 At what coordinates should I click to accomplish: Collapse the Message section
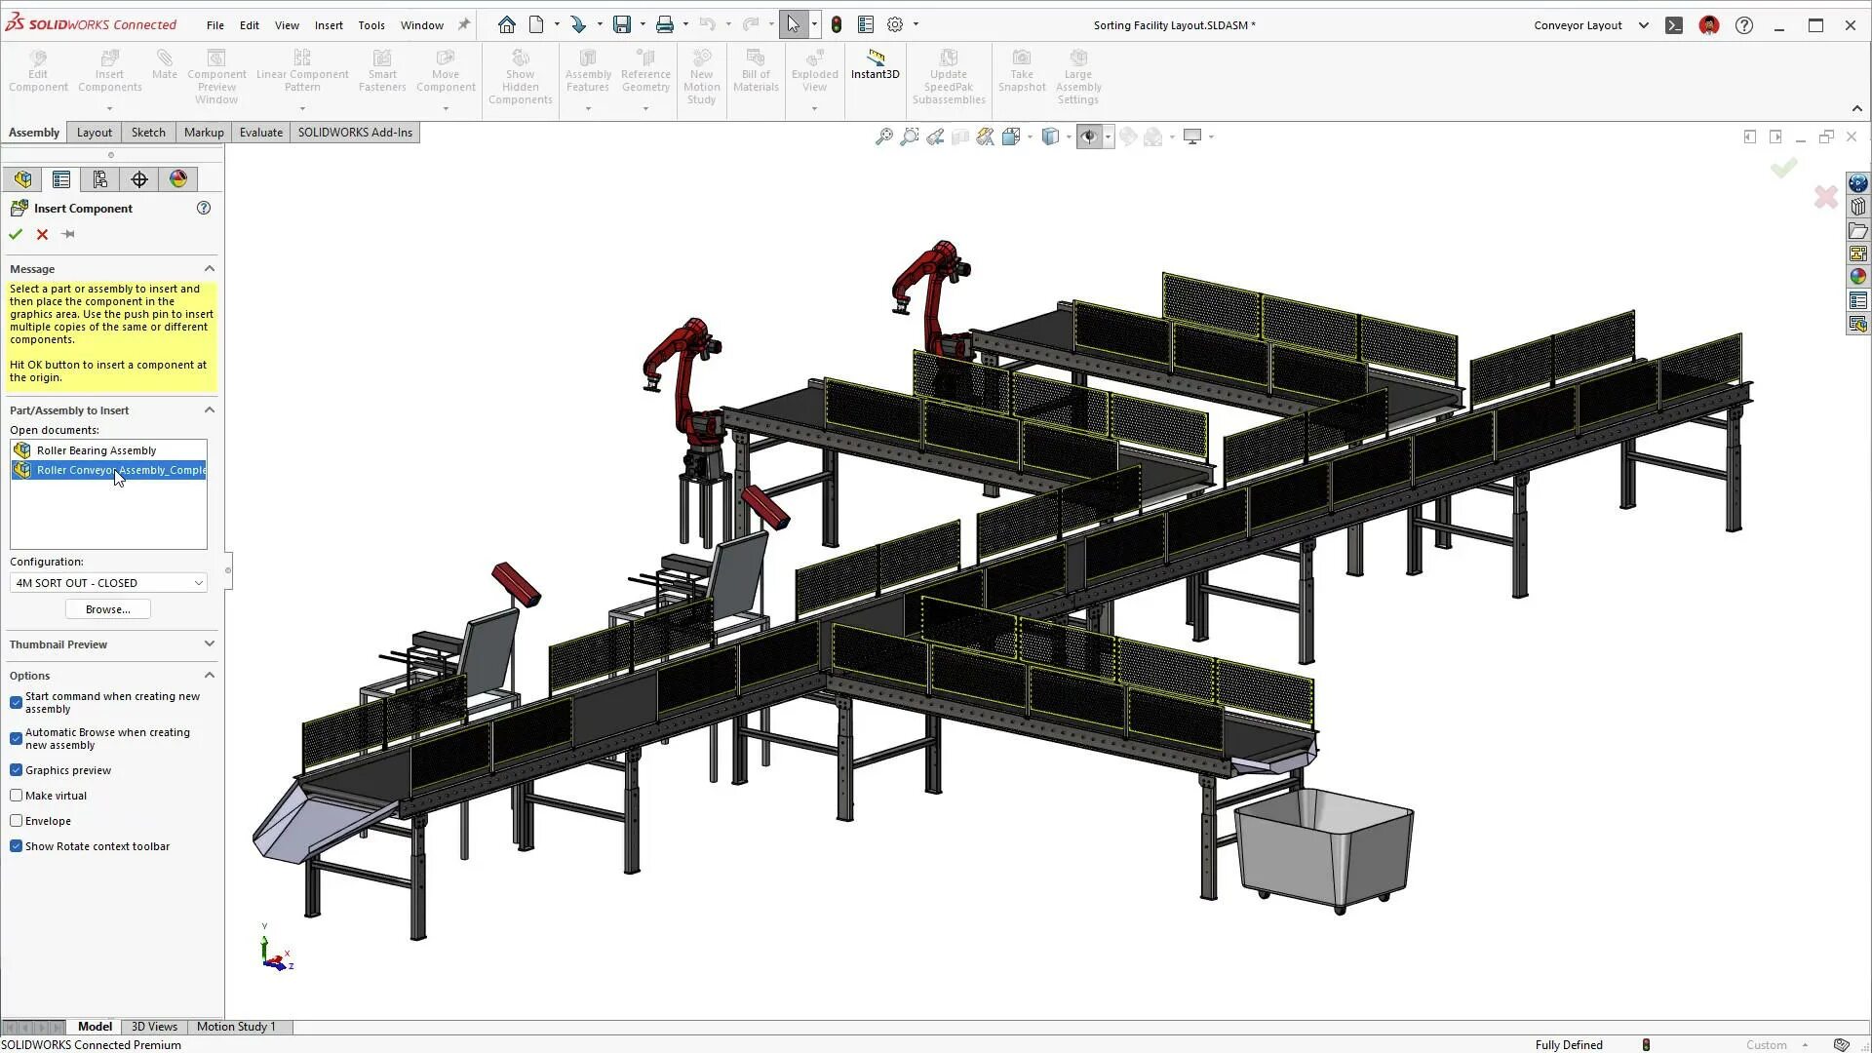209,269
